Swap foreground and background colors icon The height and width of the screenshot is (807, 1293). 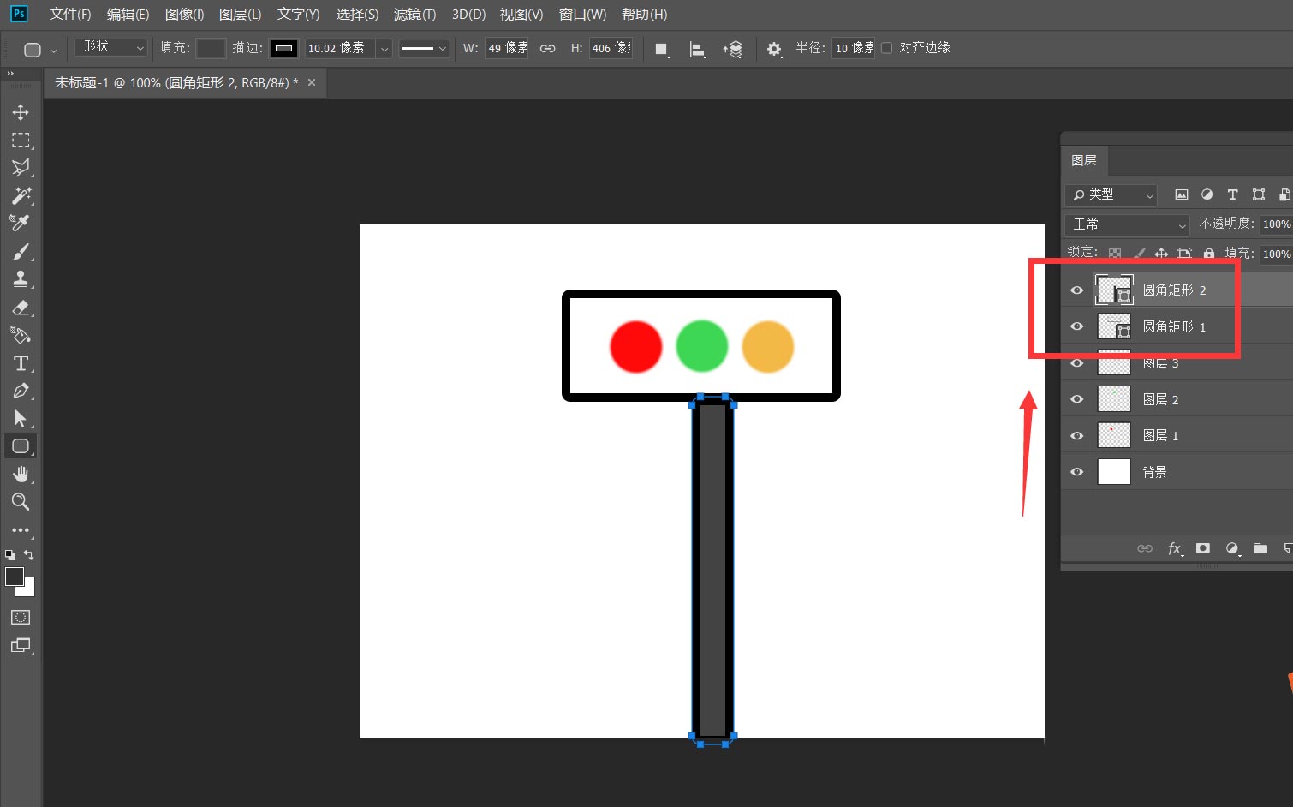click(x=29, y=554)
